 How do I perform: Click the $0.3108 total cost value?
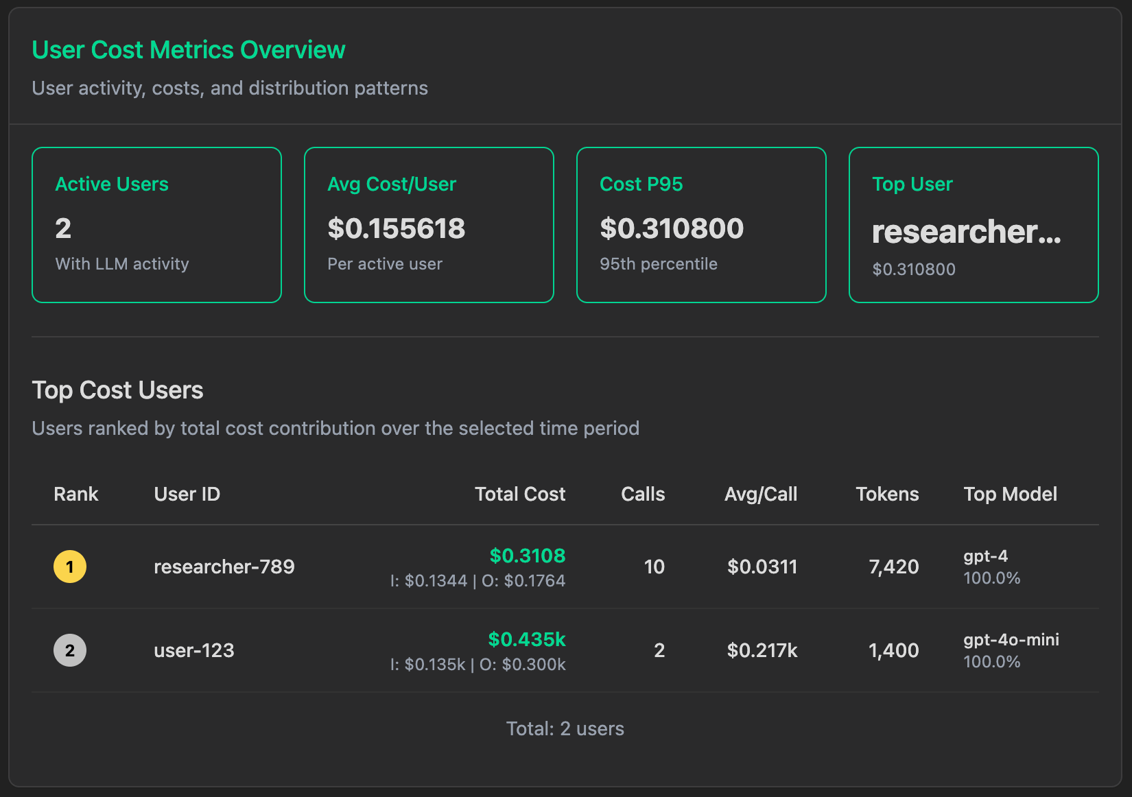(528, 556)
